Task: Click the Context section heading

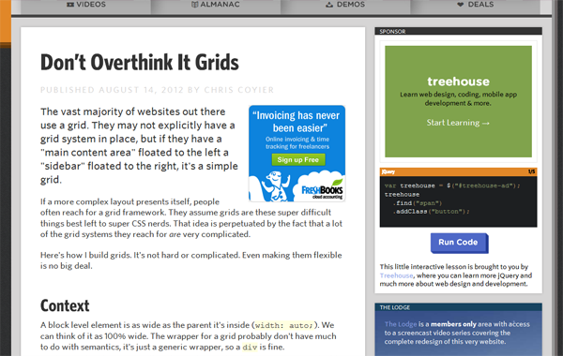Action: (x=65, y=305)
